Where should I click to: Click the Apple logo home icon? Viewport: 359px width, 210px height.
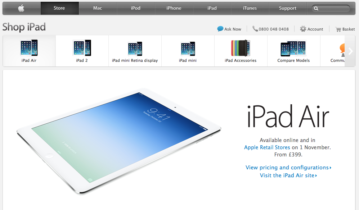tap(21, 8)
